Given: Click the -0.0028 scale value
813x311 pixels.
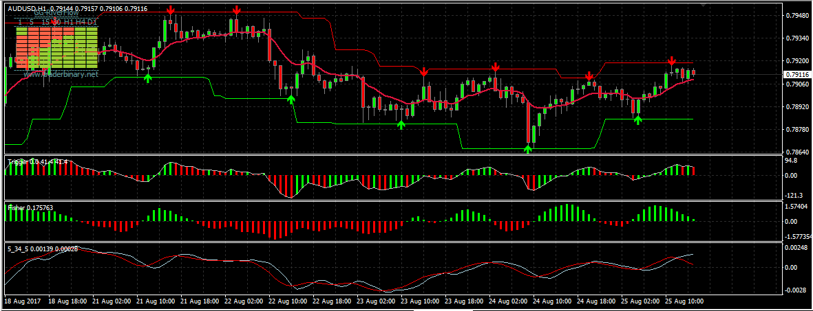Looking at the screenshot, I should pyautogui.click(x=796, y=291).
